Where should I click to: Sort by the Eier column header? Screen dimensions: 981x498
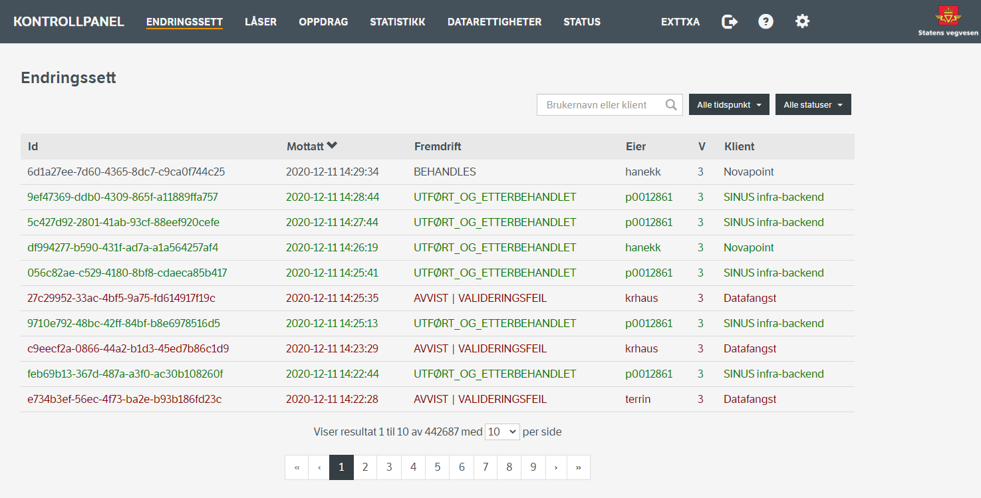point(636,146)
